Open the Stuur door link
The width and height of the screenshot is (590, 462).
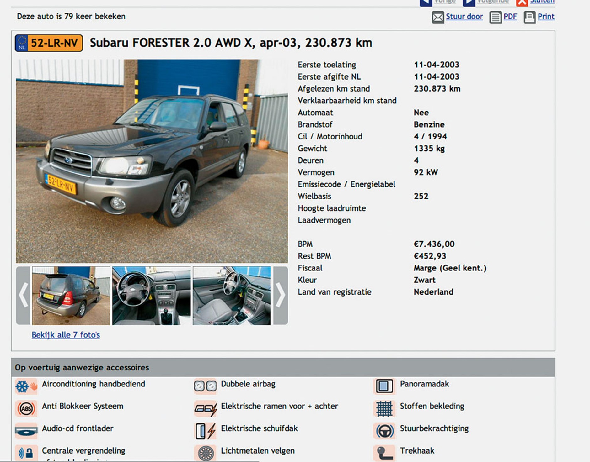[464, 17]
